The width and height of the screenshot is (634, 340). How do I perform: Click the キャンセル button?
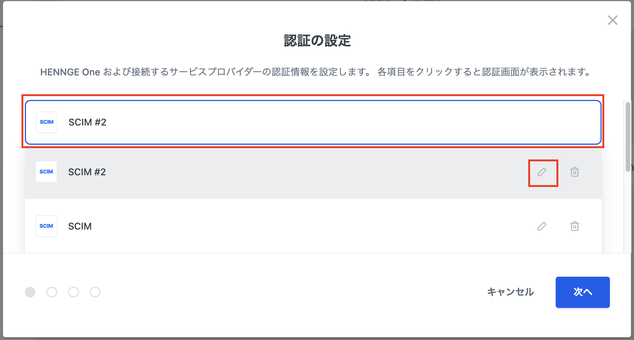[x=511, y=292]
